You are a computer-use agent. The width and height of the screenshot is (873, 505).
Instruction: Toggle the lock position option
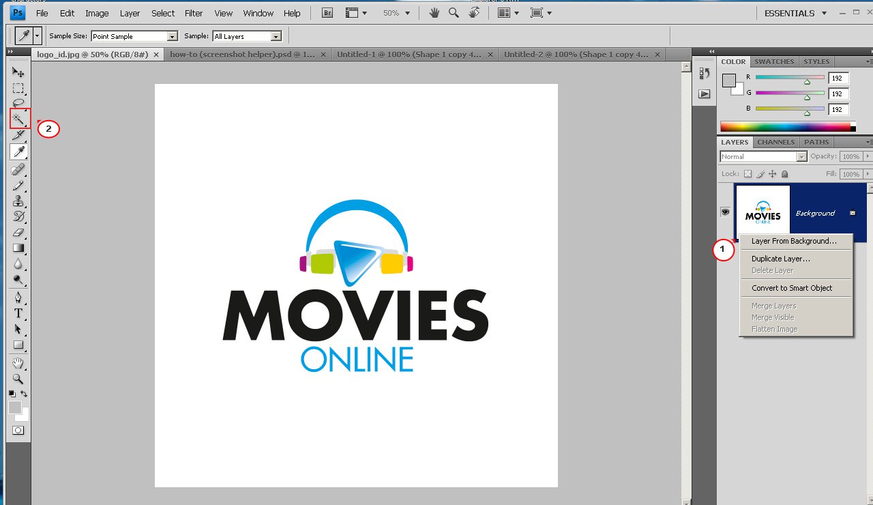[773, 174]
